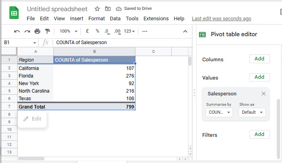Open the Google Sheets home icon

click(14, 13)
